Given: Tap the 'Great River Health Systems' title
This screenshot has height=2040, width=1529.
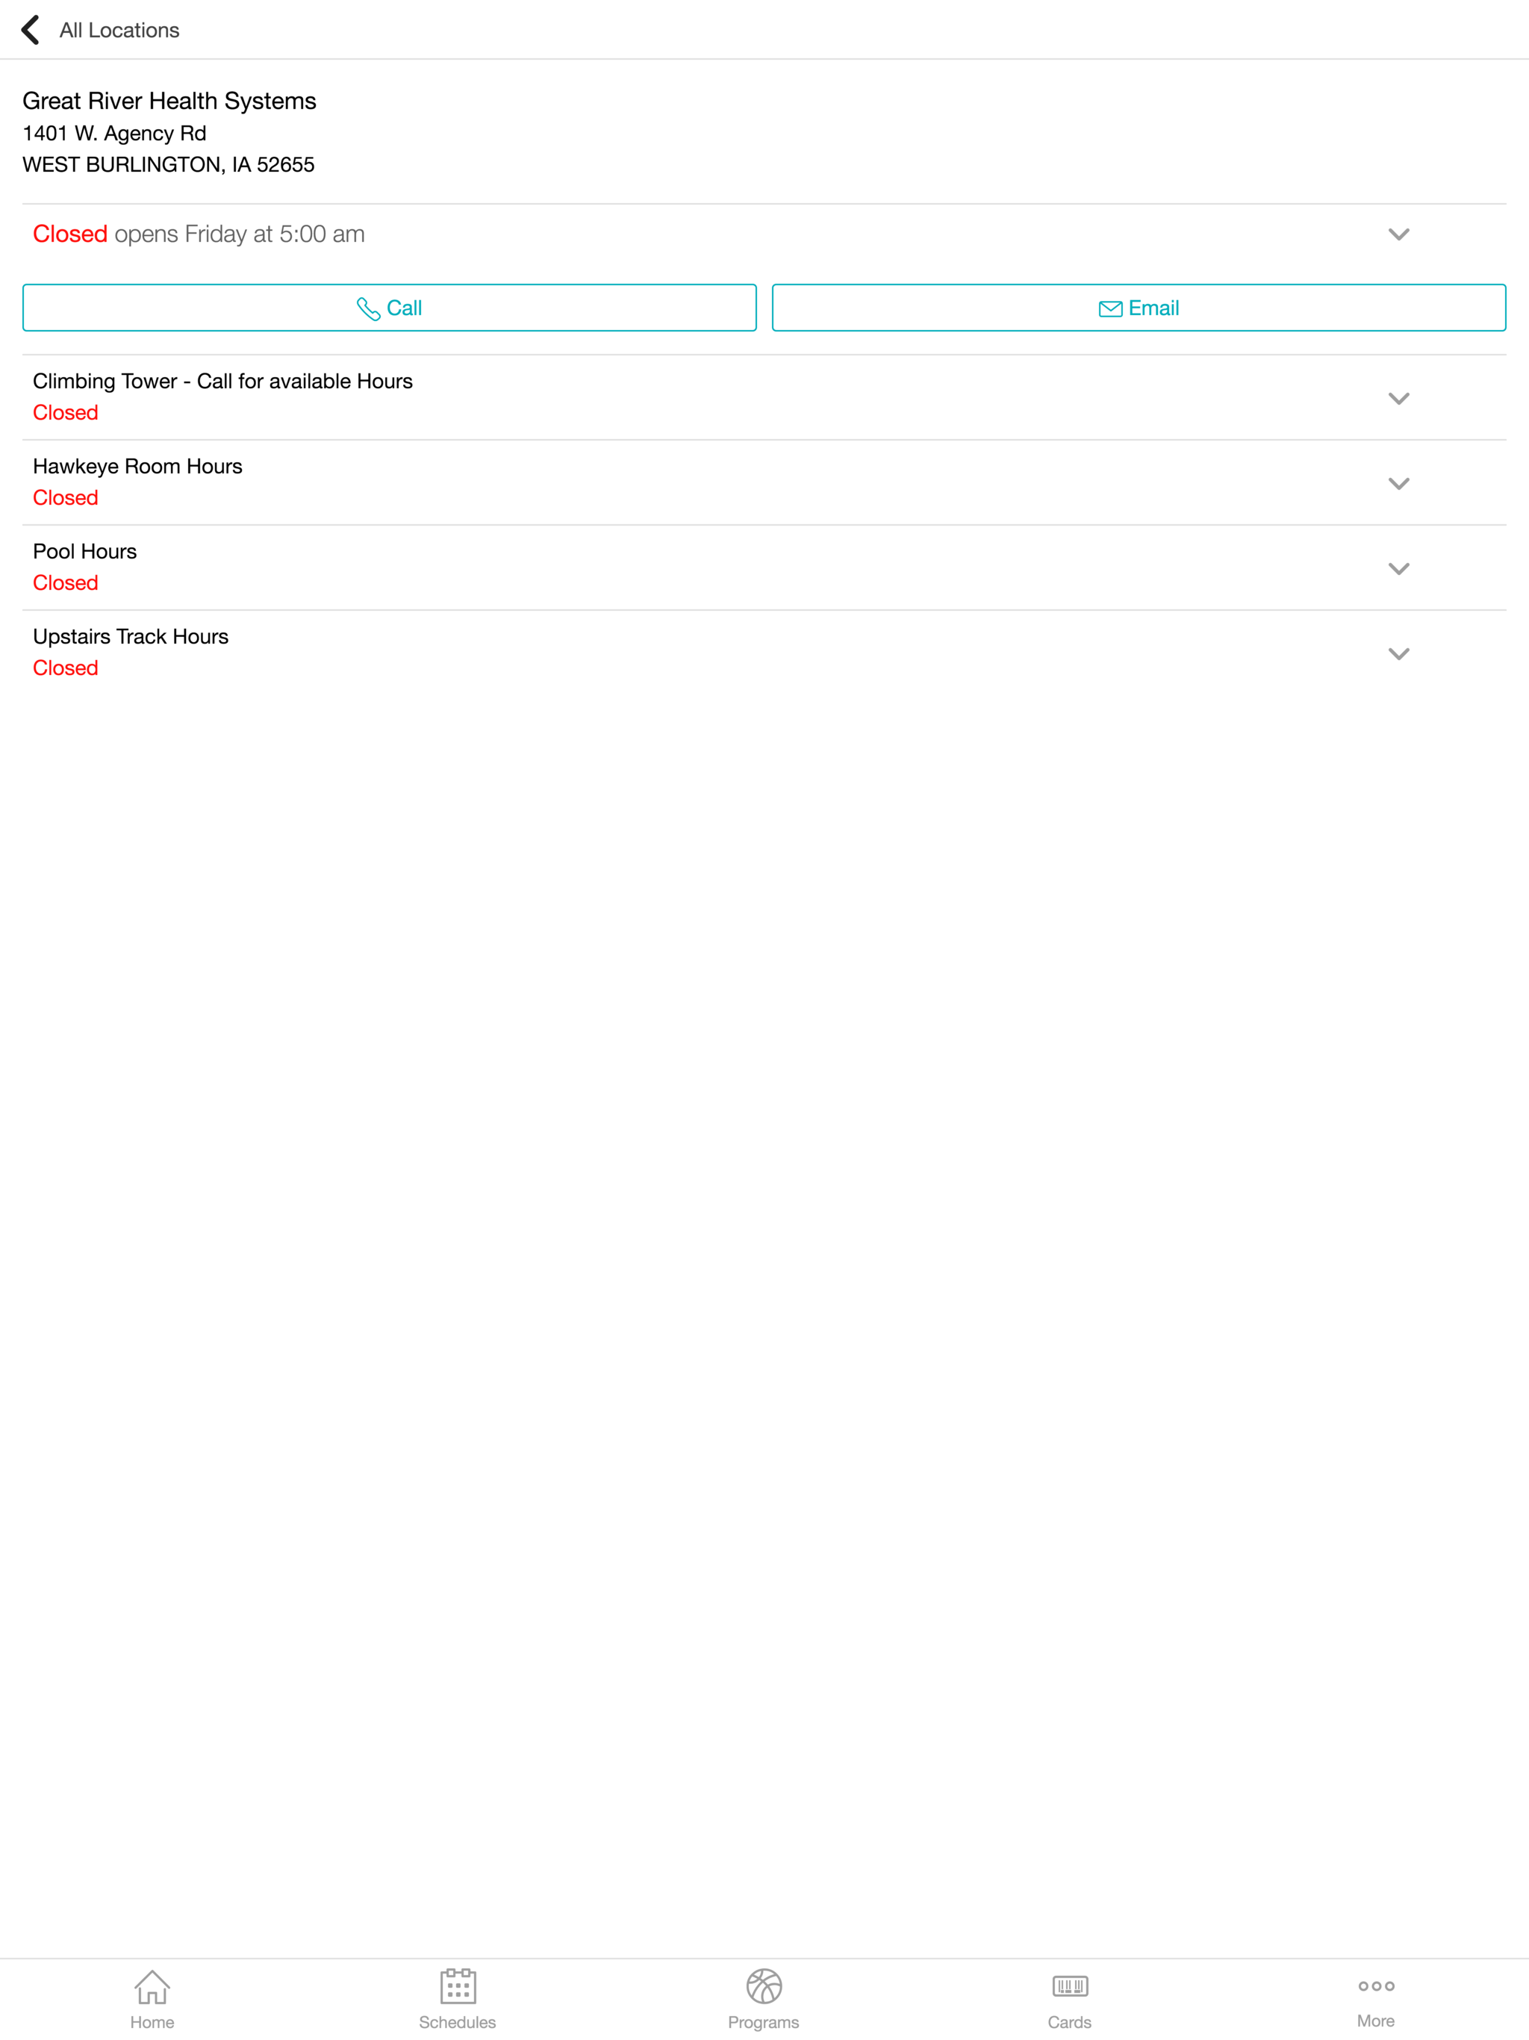Looking at the screenshot, I should (169, 101).
